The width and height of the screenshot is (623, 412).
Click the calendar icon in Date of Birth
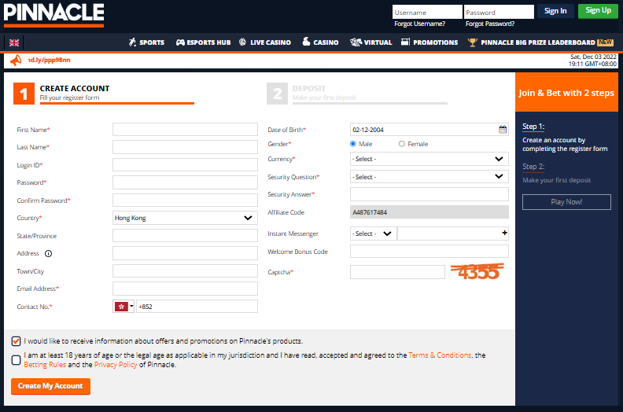tap(503, 130)
